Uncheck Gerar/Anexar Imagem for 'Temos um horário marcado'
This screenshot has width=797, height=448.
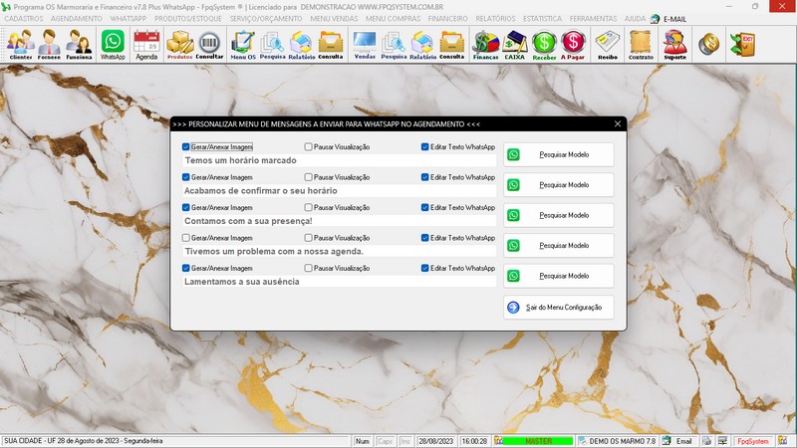tap(186, 146)
